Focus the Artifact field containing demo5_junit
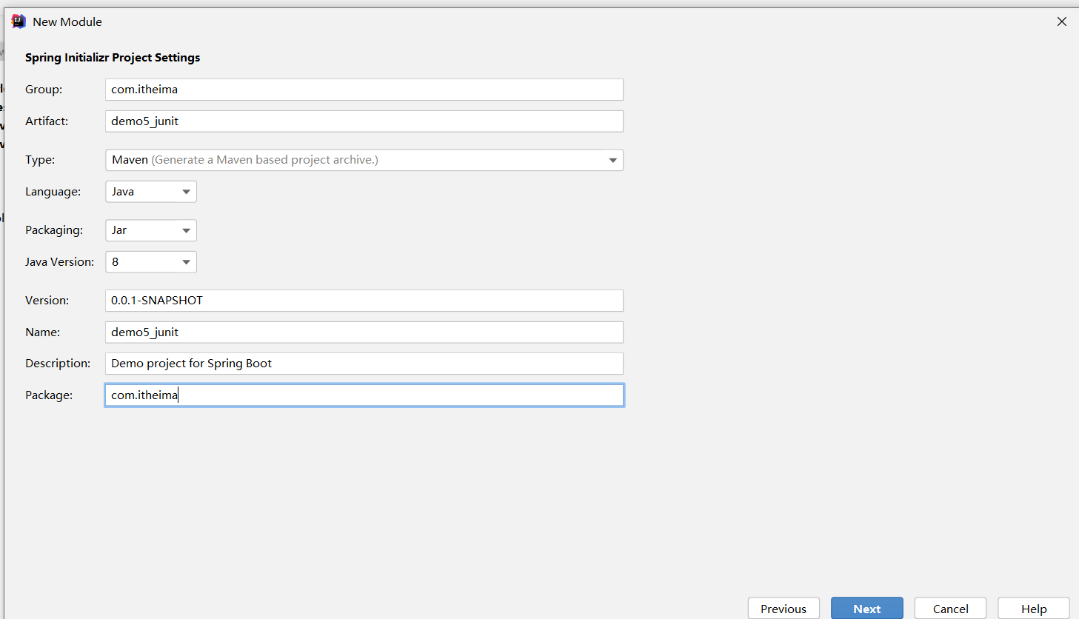 pos(364,121)
